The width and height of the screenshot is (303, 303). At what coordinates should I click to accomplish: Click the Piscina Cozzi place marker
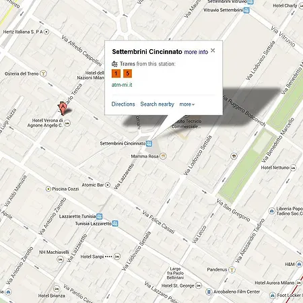coord(48,189)
